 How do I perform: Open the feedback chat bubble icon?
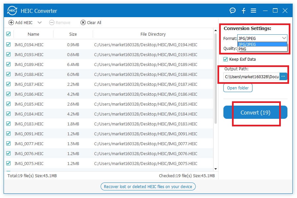(x=233, y=11)
